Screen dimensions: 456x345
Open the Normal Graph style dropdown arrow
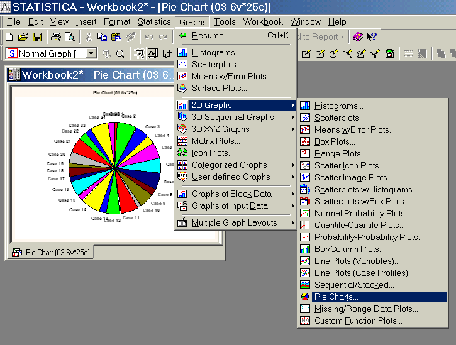(91, 53)
